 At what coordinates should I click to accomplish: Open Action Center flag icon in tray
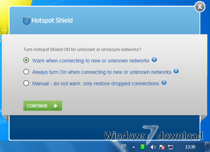(x=162, y=147)
